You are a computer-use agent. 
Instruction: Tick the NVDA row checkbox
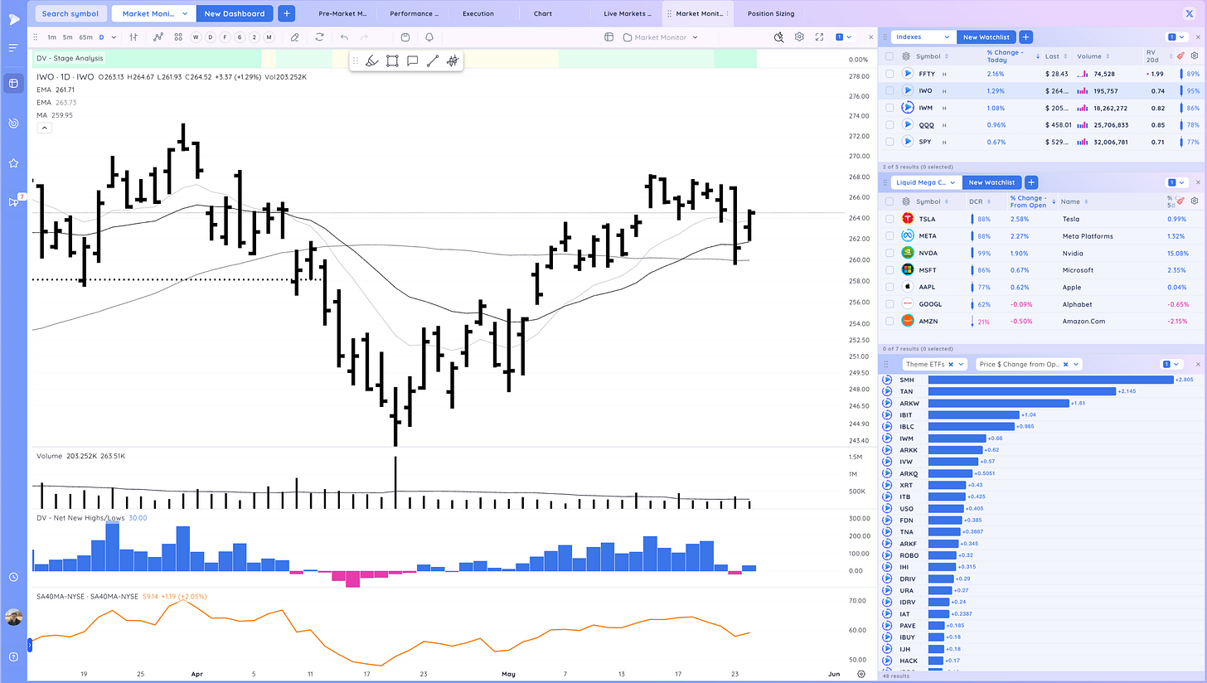889,253
